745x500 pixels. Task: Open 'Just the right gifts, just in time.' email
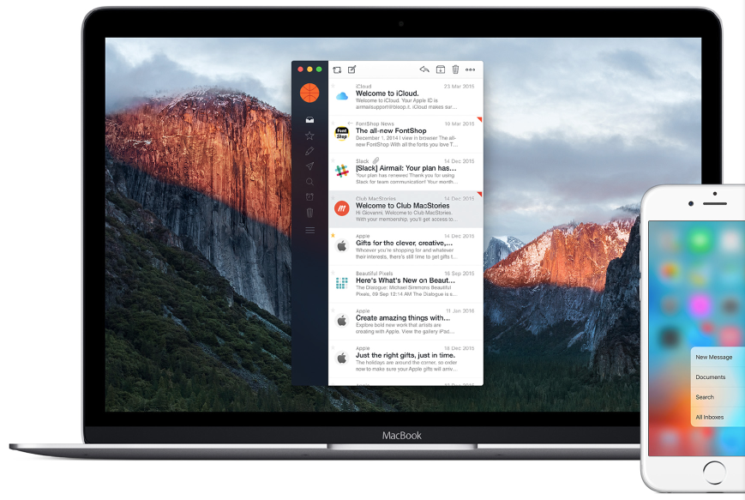(406, 358)
